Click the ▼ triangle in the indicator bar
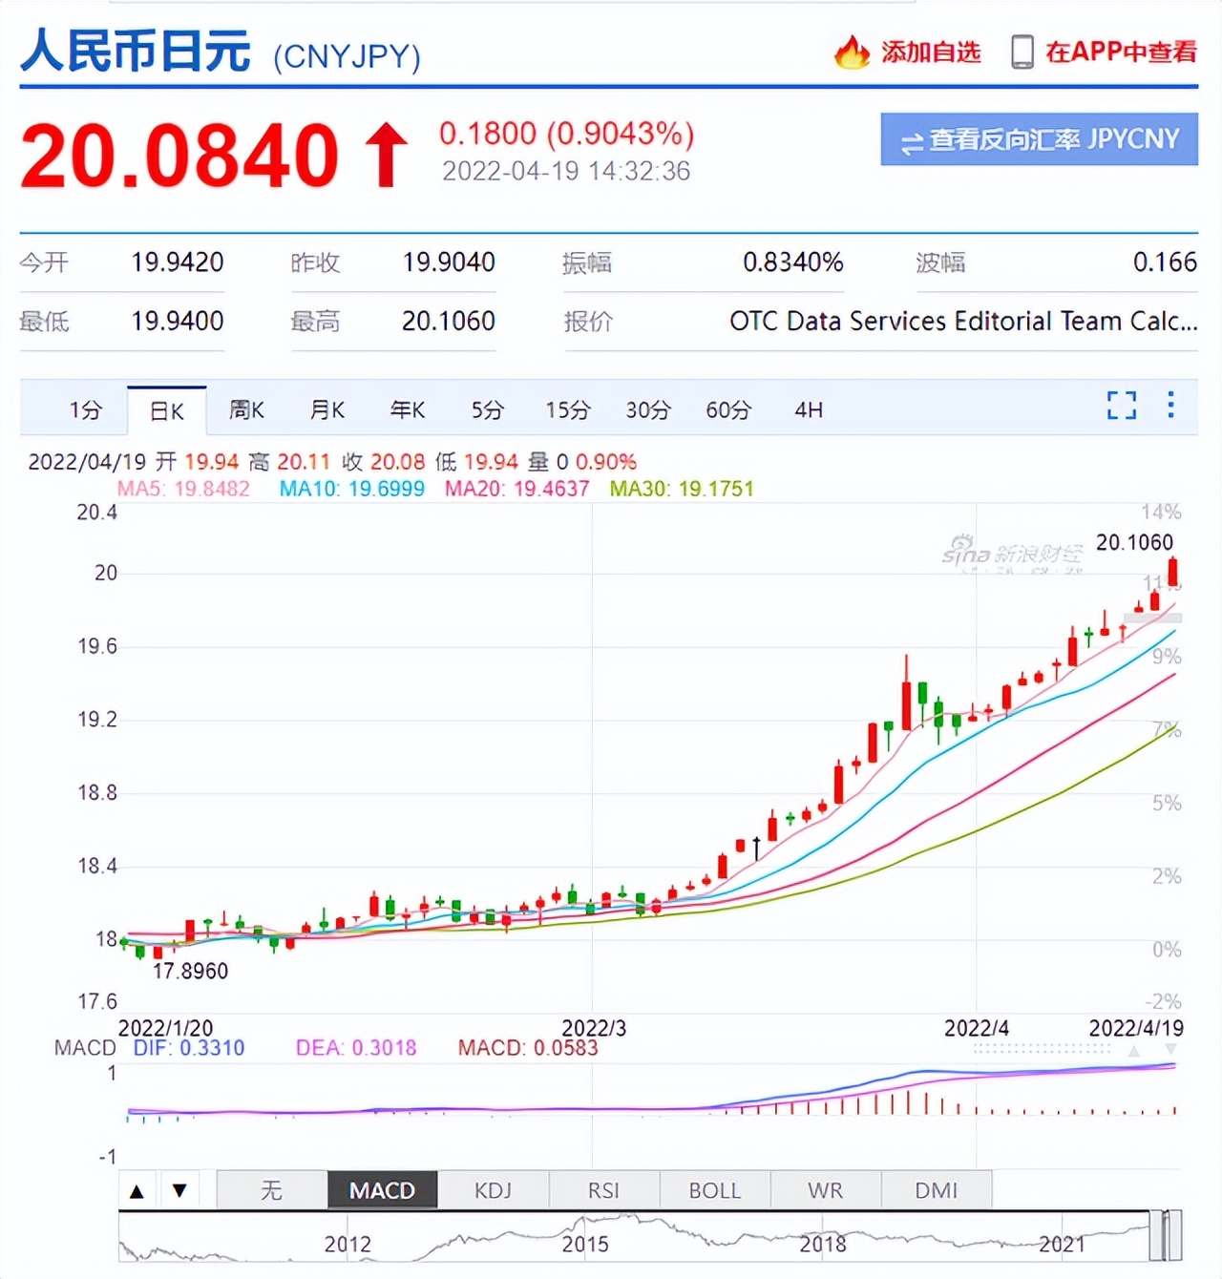1222x1279 pixels. click(x=179, y=1190)
